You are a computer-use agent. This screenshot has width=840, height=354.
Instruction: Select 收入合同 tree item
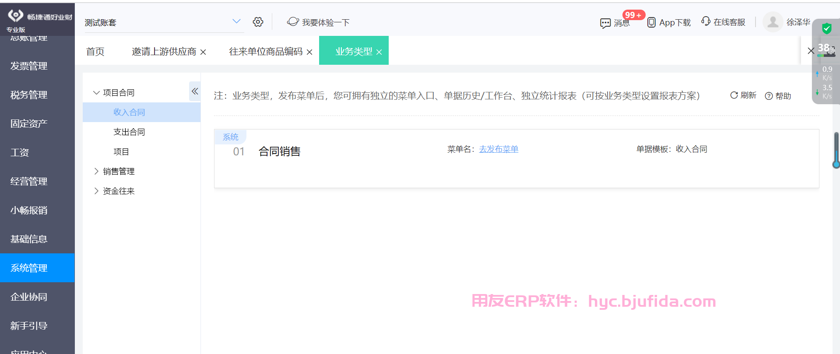coord(141,112)
